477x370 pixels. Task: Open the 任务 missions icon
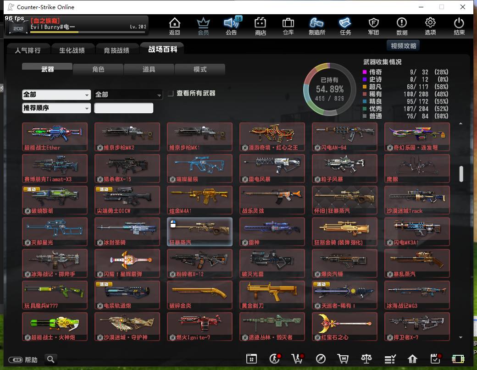click(x=345, y=26)
